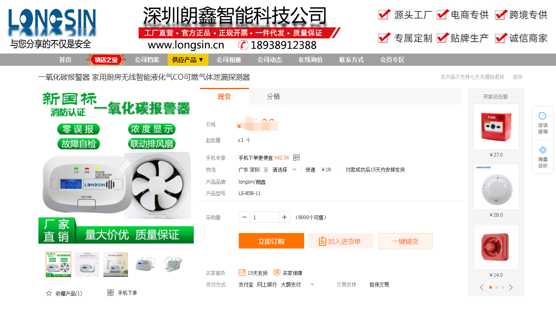Open the 询盘议价 inquiry icon
Image resolution: width=556 pixels, height=316 pixels.
pos(543,150)
